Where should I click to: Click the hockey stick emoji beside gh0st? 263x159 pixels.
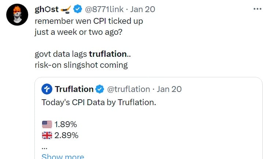[67, 9]
